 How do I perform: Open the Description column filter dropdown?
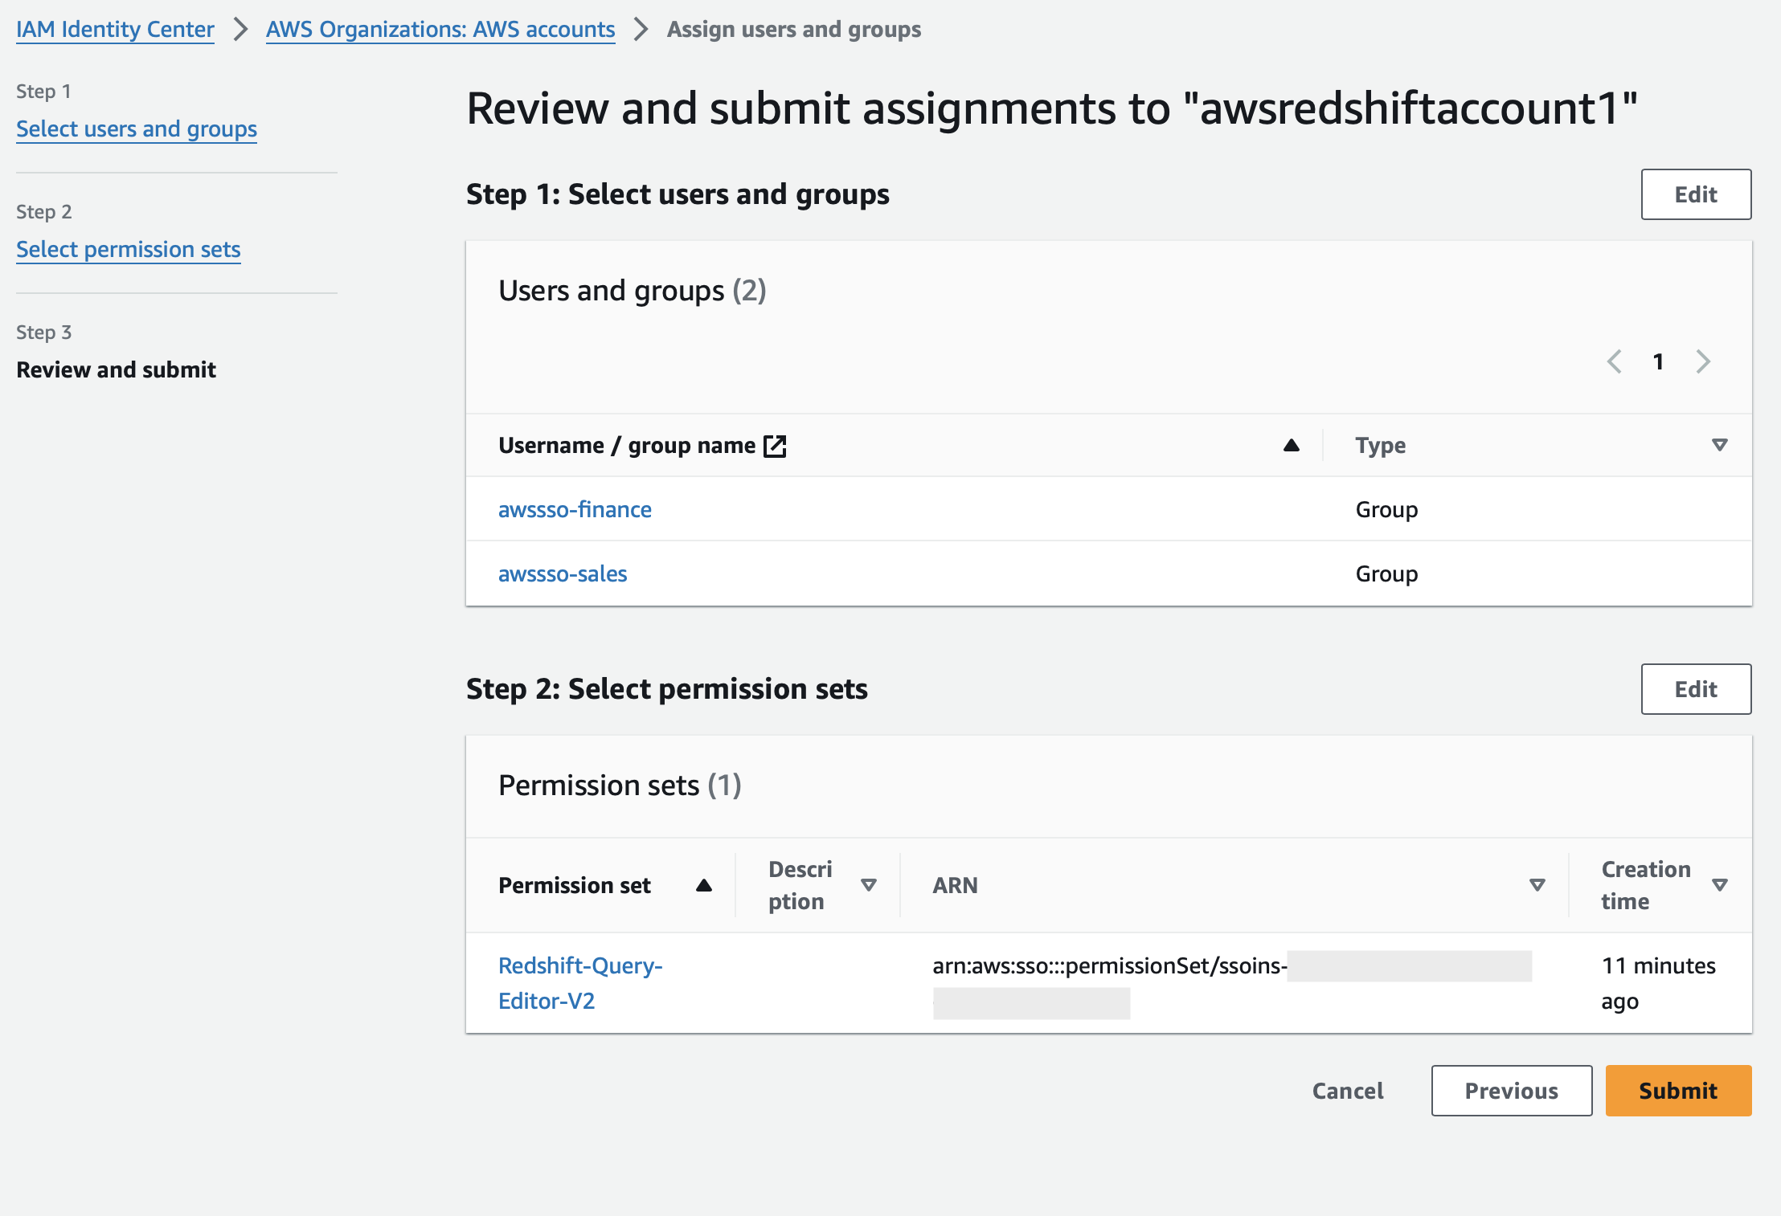[x=870, y=884]
